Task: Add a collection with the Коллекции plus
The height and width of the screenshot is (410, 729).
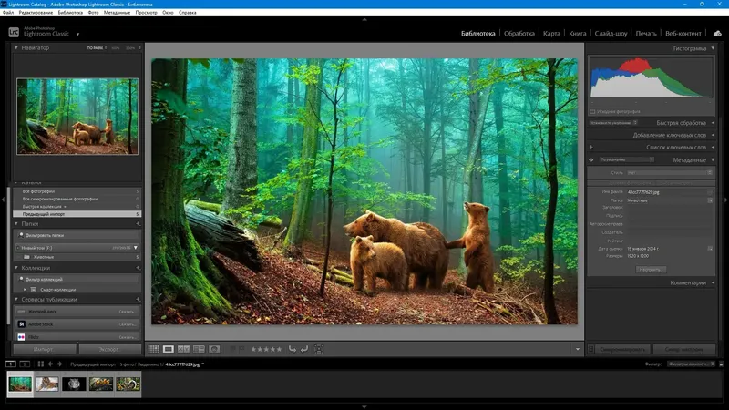Action: click(138, 268)
